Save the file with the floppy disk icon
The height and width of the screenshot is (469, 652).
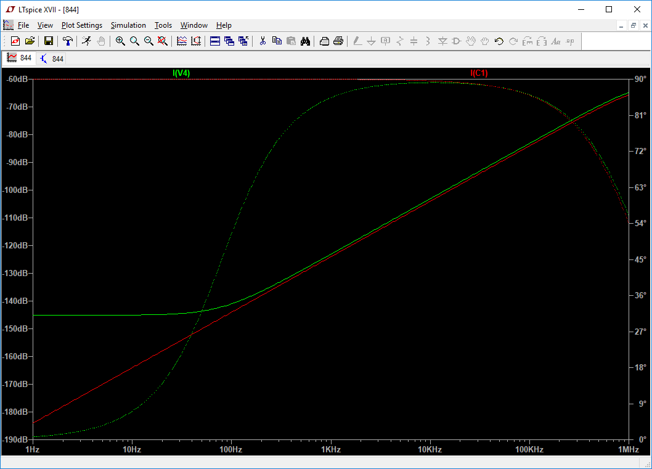click(x=49, y=41)
